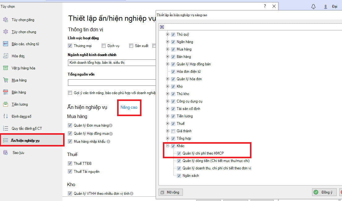Click the Mở rộng button
Viewport: 342px width, 201px height.
pos(171,192)
